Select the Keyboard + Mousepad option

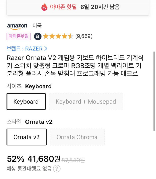click(86, 102)
